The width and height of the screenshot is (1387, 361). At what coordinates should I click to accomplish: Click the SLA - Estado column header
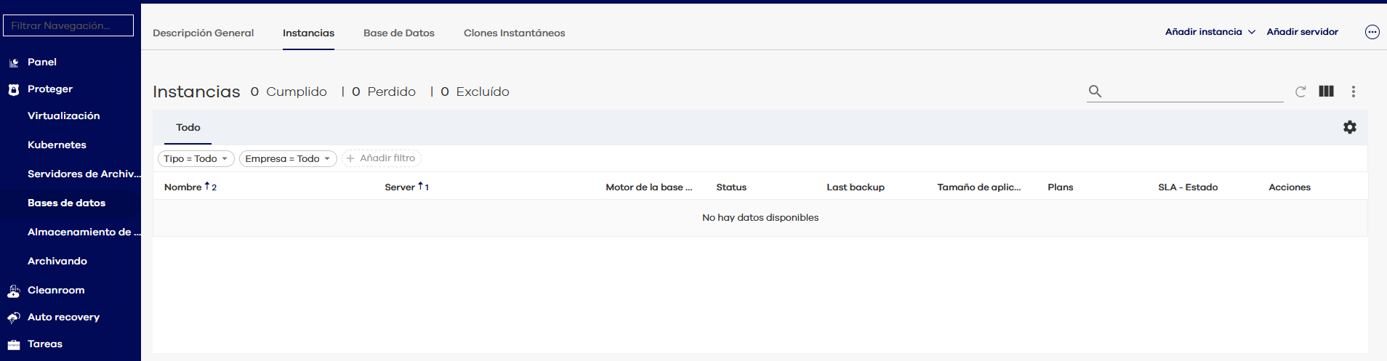1188,187
